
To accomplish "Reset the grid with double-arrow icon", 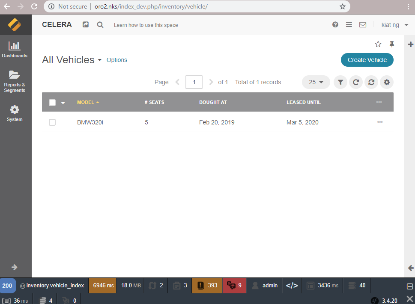I will coord(371,82).
